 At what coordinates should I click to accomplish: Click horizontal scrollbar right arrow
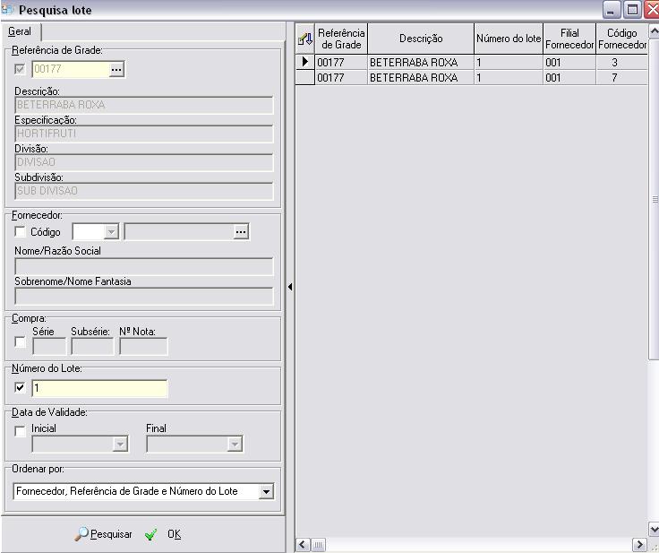(x=639, y=544)
